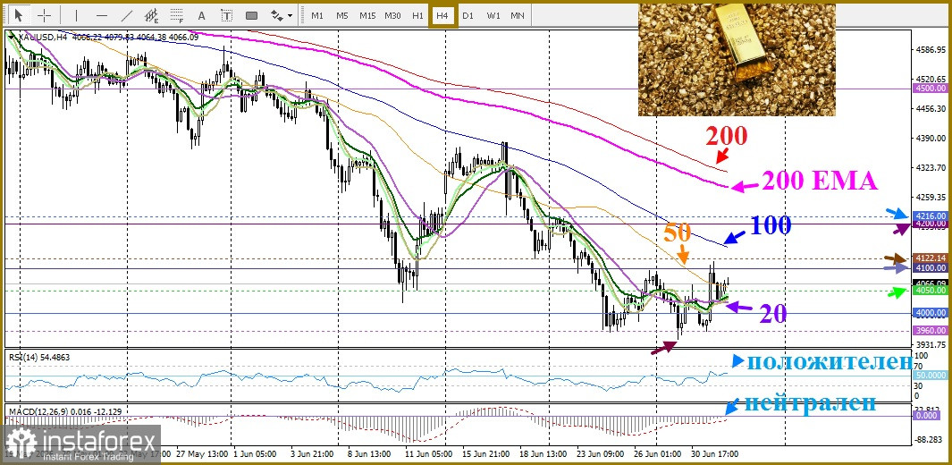Collapse the XAUUSD,H4 chart title triangle
The image size is (952, 465).
pyautogui.click(x=13, y=37)
